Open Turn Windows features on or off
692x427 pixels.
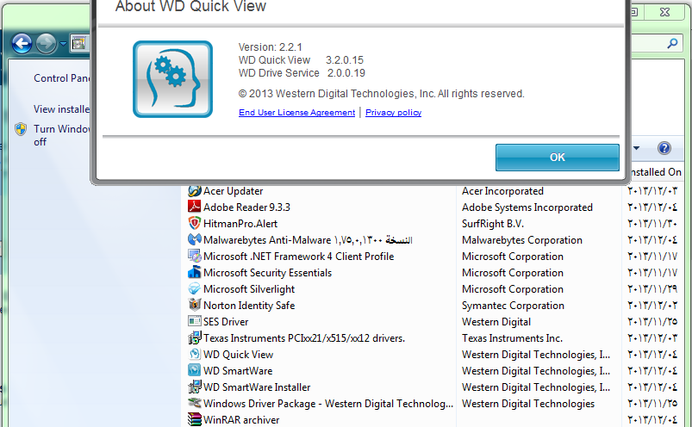(x=62, y=135)
